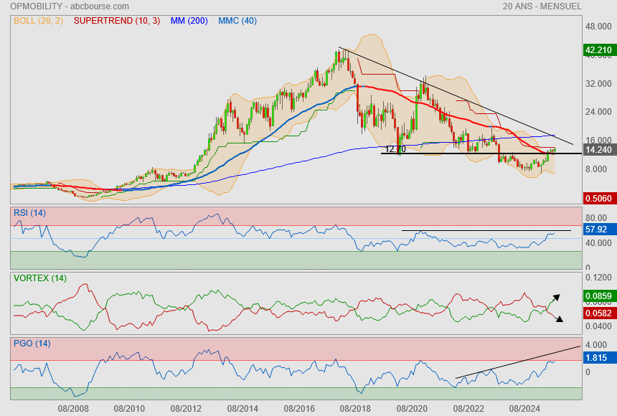Click the black 14.240 current price tag
Screen dimensions: 617x416
pos(599,151)
